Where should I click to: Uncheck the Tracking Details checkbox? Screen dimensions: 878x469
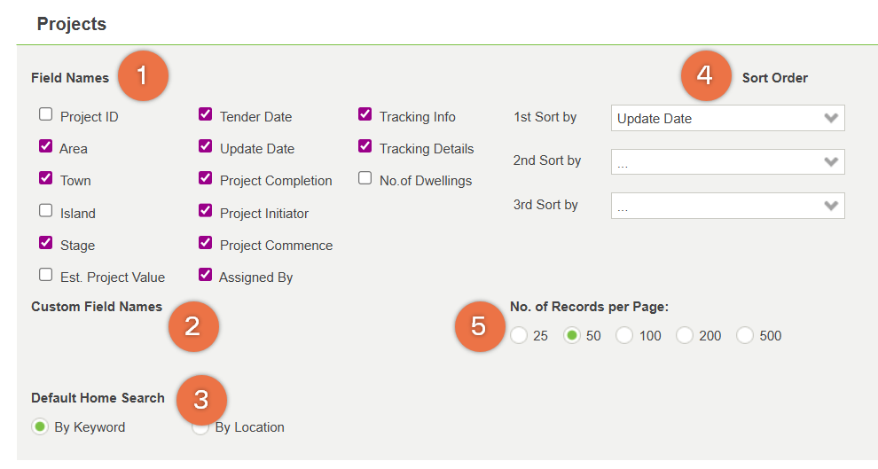[x=365, y=146]
